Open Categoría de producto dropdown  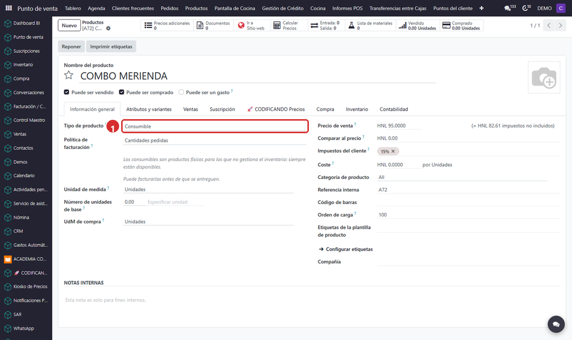(462, 177)
